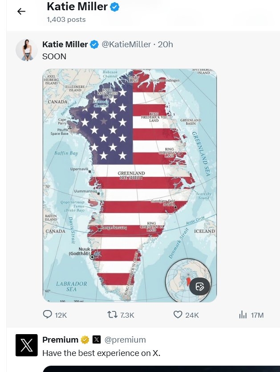Click the gold verified badge next to Premium
This screenshot has width=280, height=372.
pos(85,340)
